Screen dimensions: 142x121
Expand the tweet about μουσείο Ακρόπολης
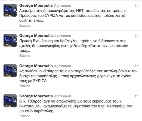click(25, 116)
